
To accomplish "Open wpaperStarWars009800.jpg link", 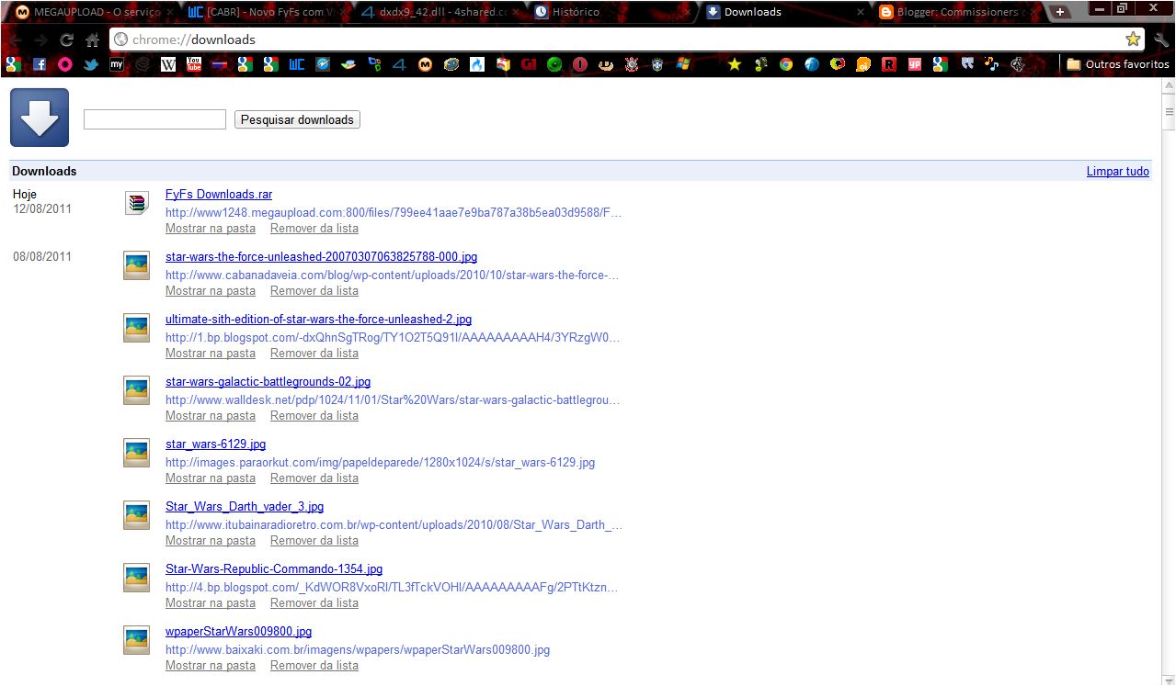I will (x=238, y=631).
